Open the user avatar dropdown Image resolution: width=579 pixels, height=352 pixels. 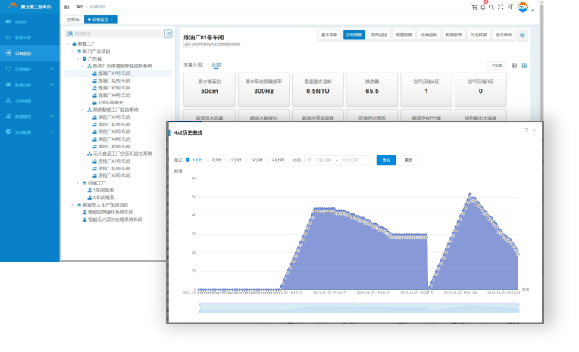(524, 8)
